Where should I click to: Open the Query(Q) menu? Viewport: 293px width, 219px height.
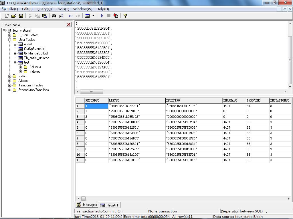(x=44, y=9)
